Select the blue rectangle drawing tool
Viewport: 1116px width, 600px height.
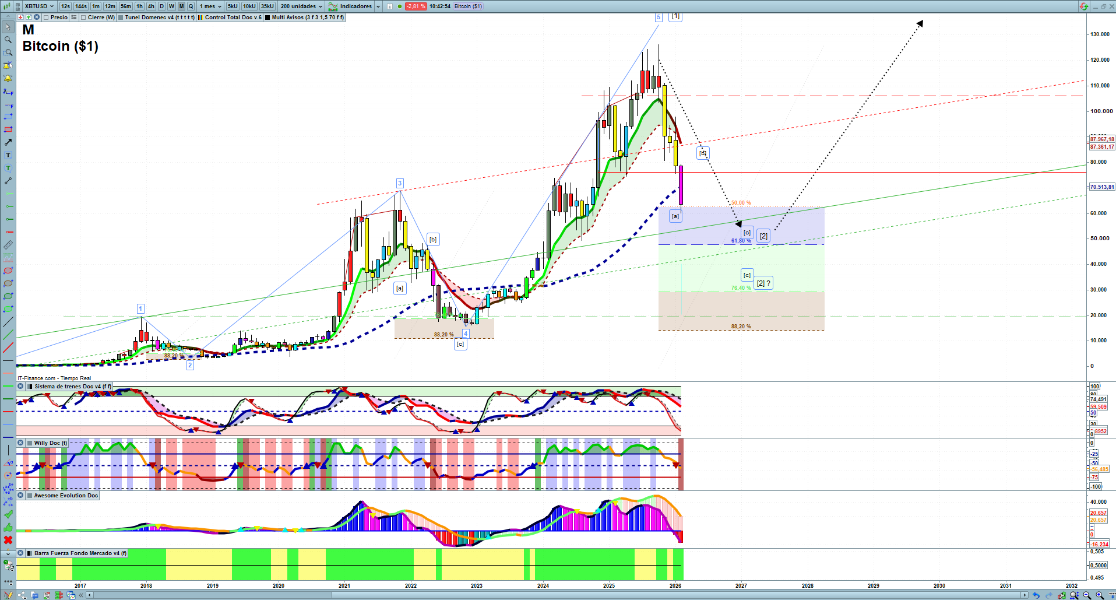[8, 117]
